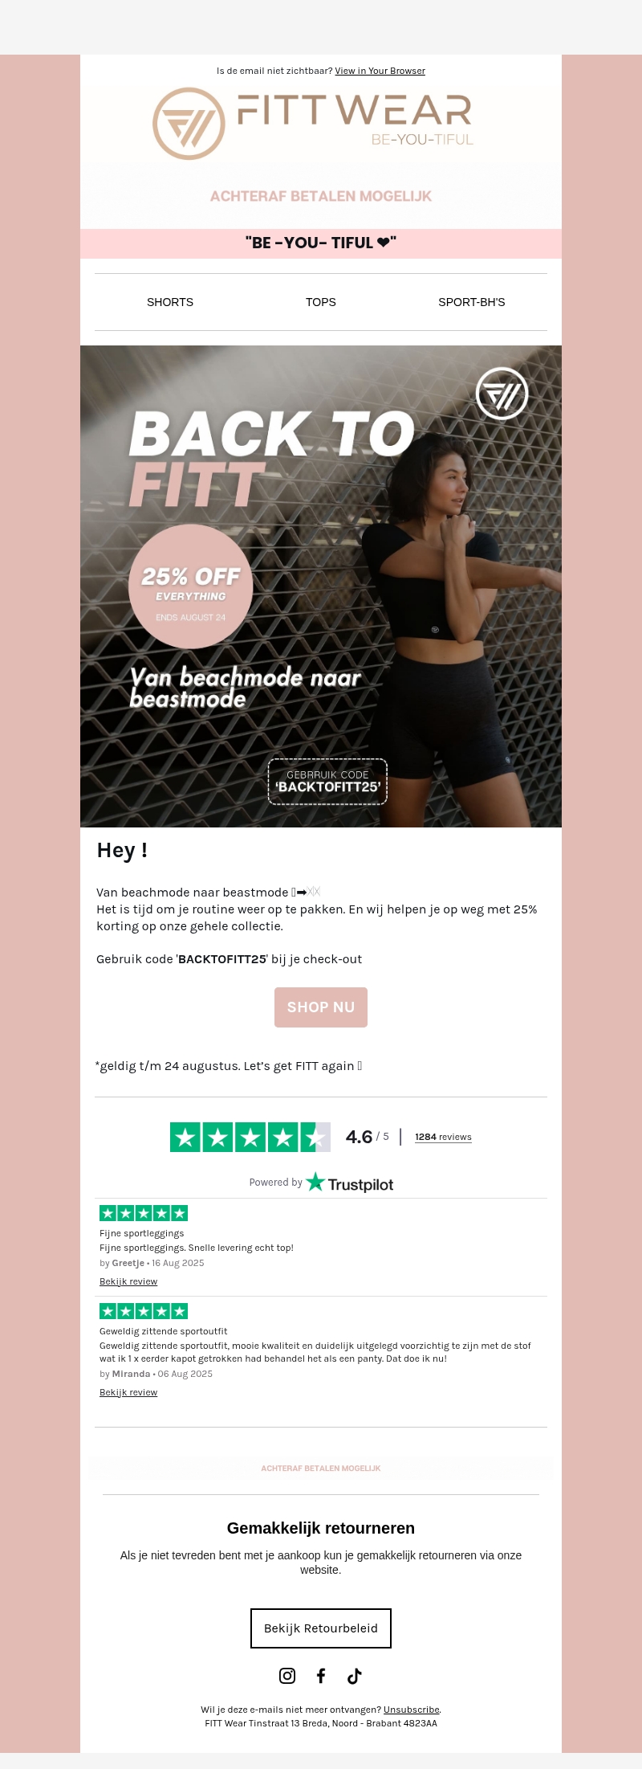This screenshot has height=1769, width=642.
Task: Open the Facebook icon link
Action: tap(321, 1675)
